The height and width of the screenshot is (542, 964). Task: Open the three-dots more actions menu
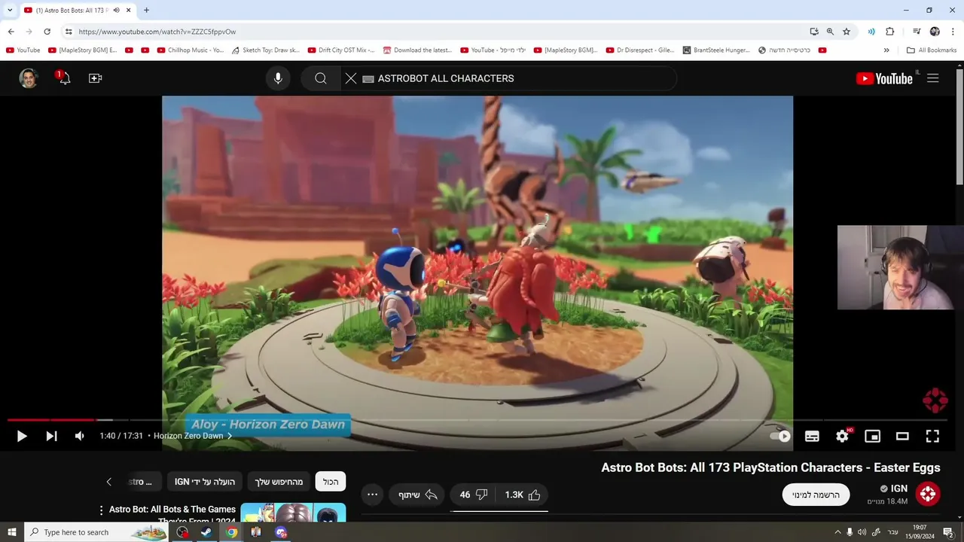click(373, 495)
